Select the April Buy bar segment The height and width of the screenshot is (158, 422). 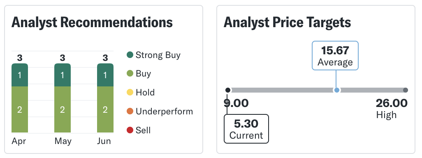[20, 109]
